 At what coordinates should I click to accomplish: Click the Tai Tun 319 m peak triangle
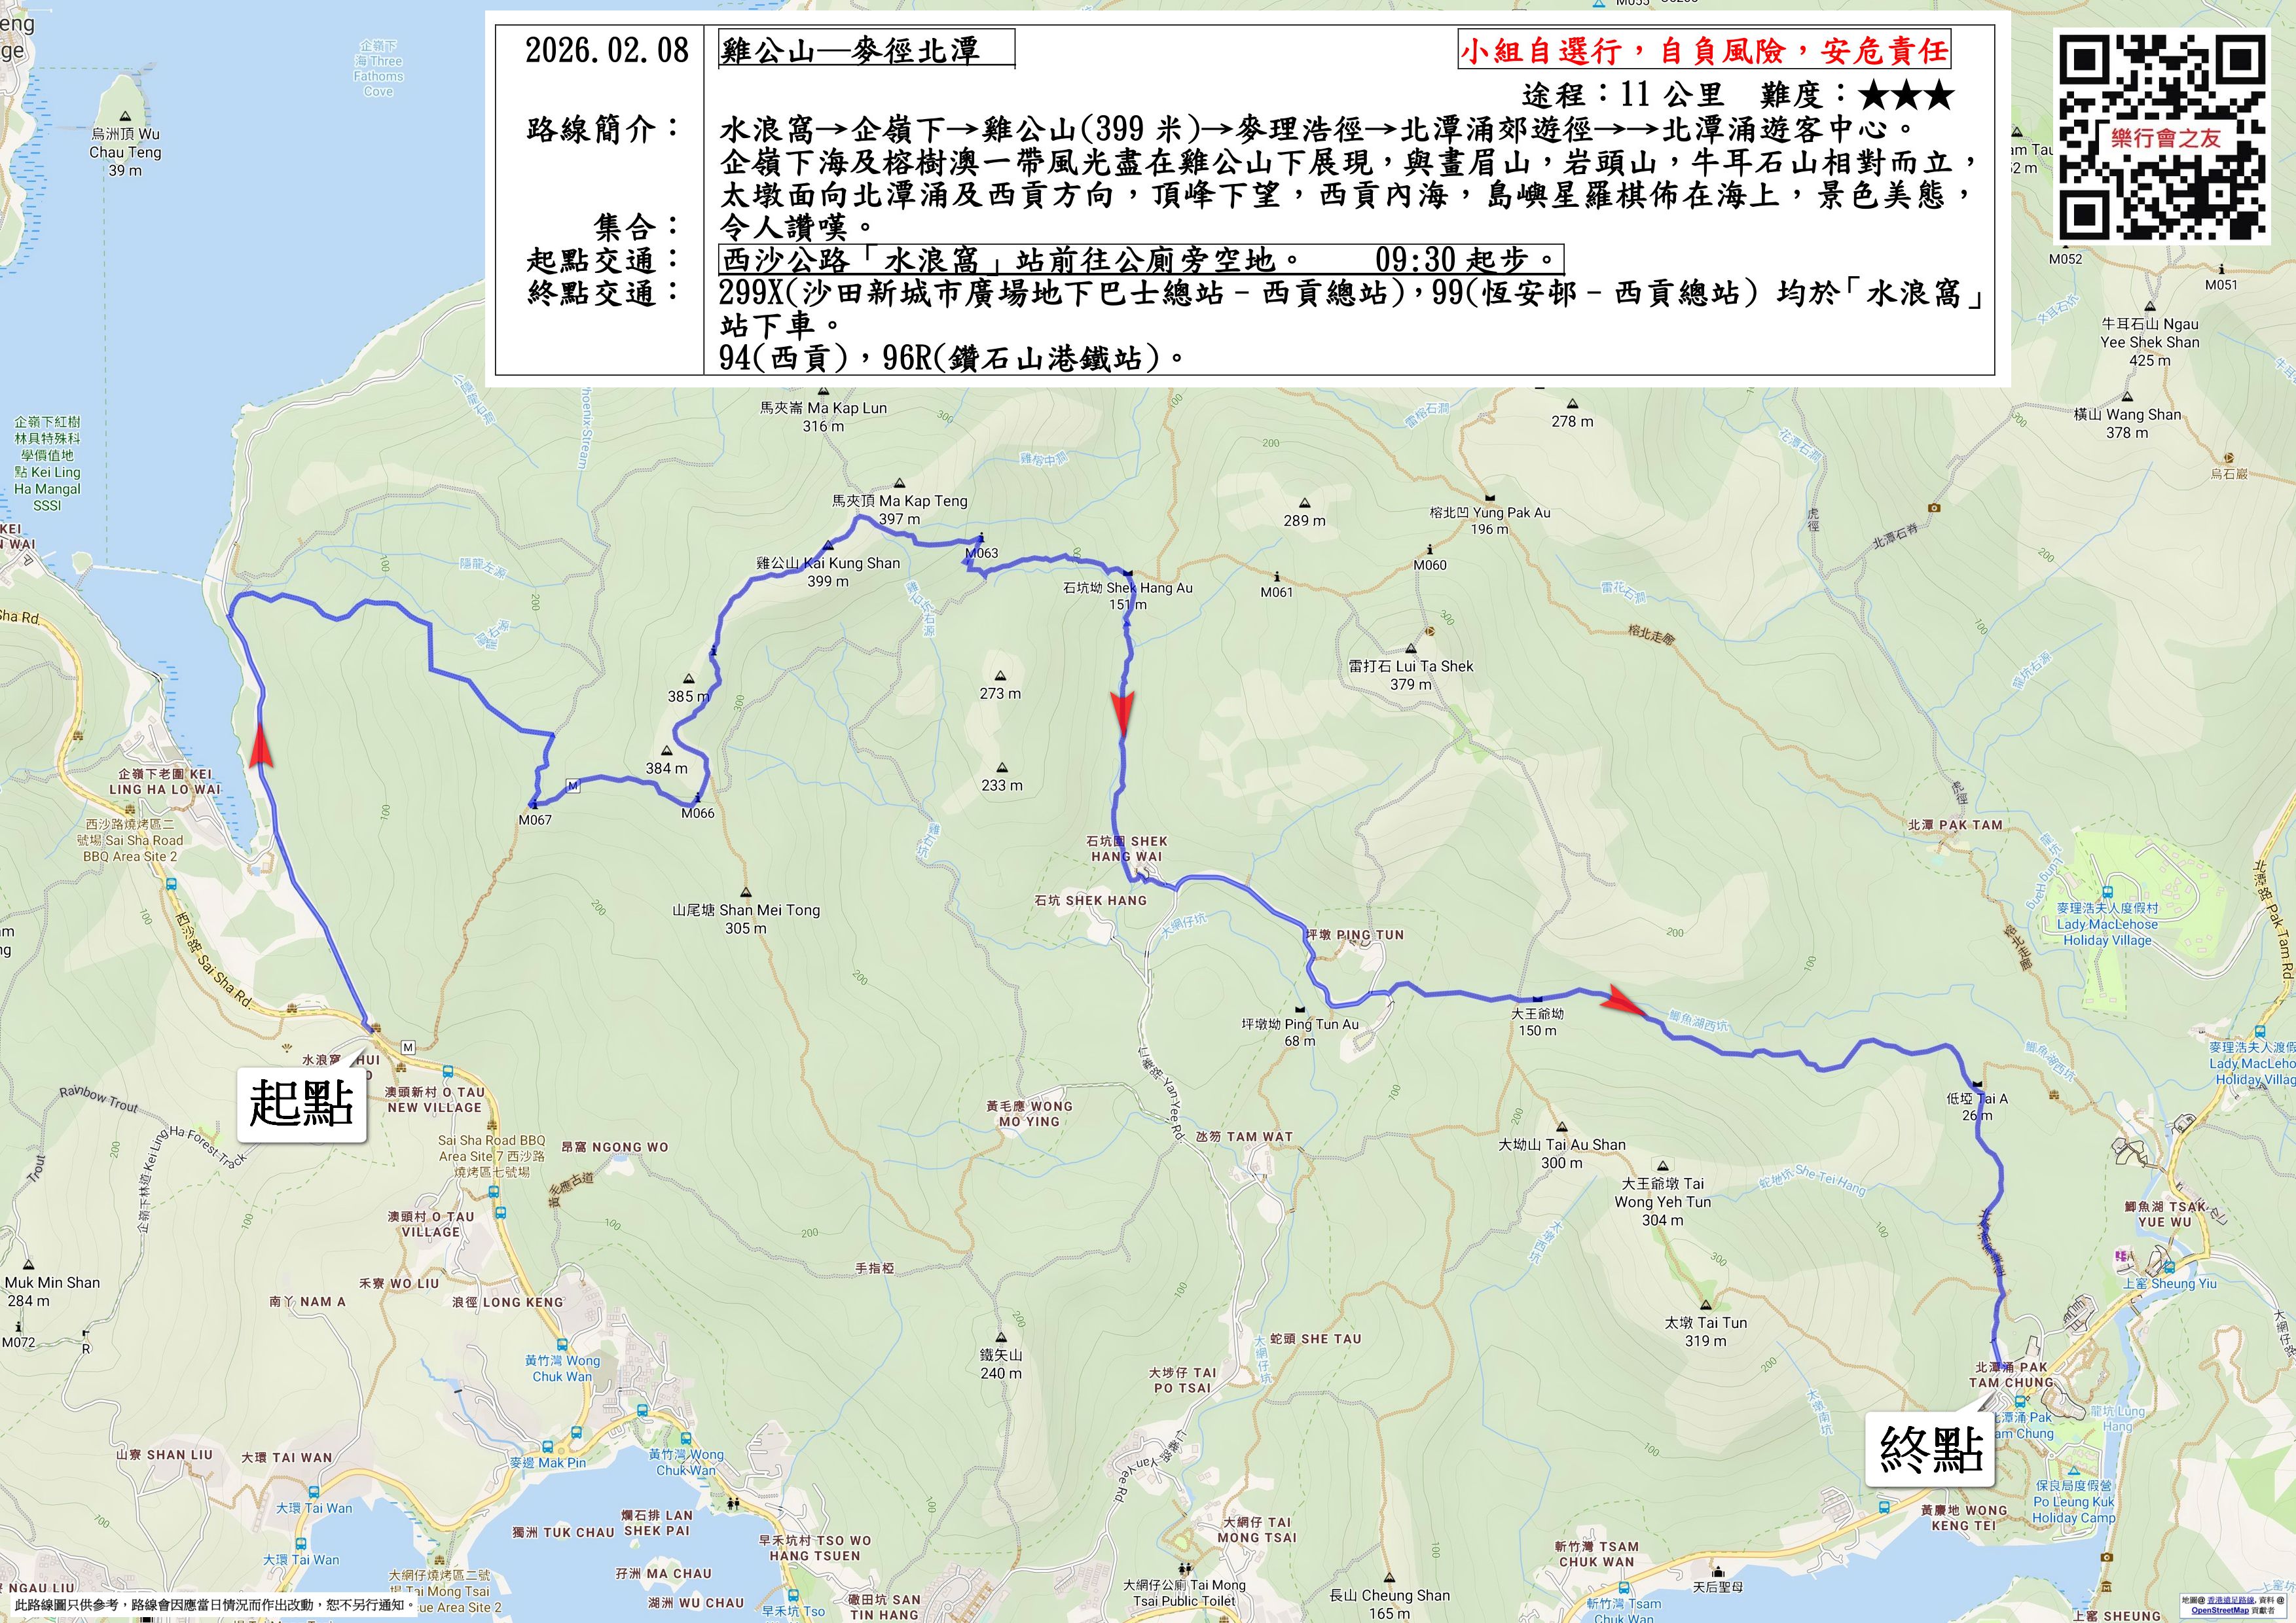click(1705, 1305)
